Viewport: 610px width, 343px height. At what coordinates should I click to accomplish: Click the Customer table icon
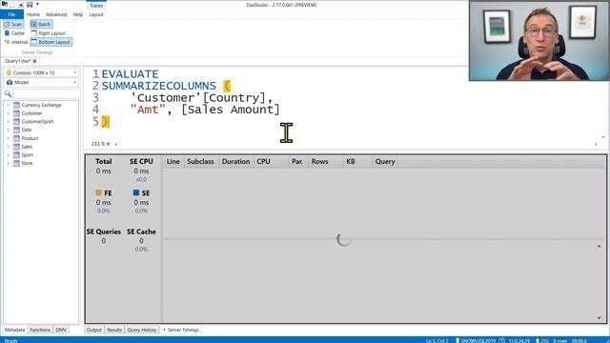tap(16, 113)
